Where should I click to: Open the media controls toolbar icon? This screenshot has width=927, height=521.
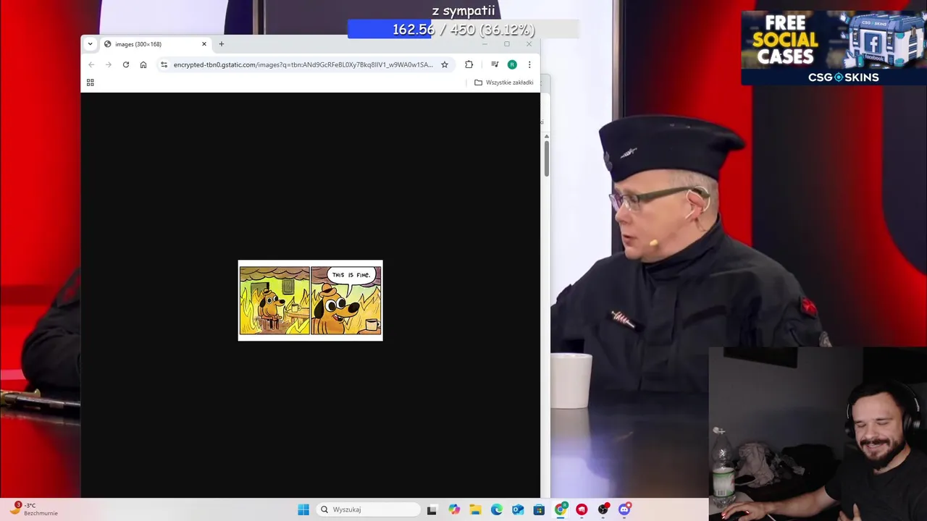pos(495,64)
